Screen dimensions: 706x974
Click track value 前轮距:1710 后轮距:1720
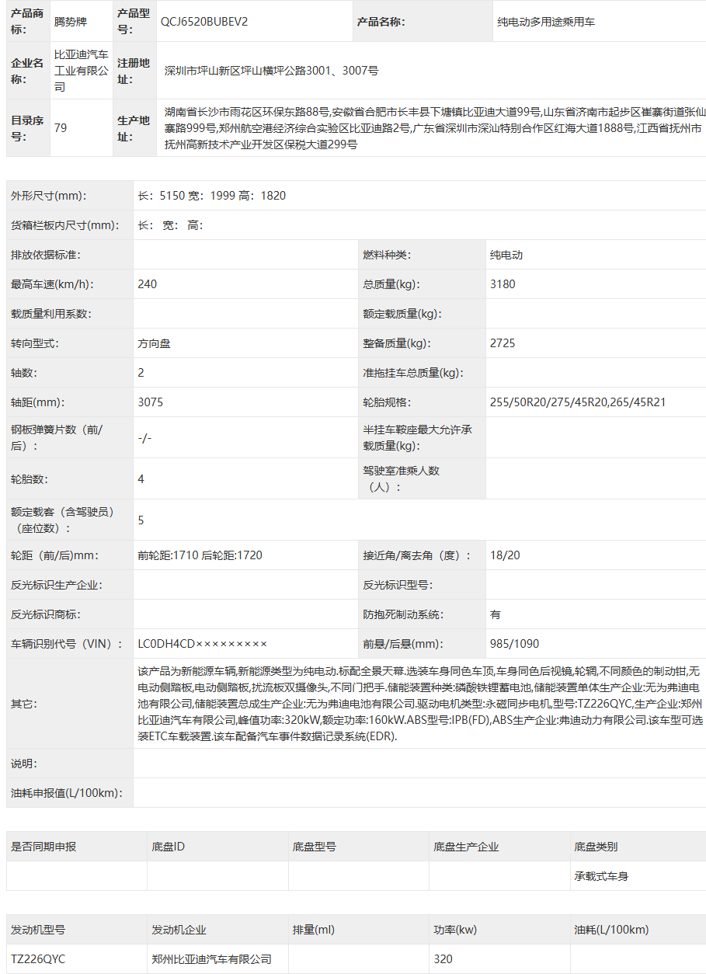pyautogui.click(x=200, y=556)
